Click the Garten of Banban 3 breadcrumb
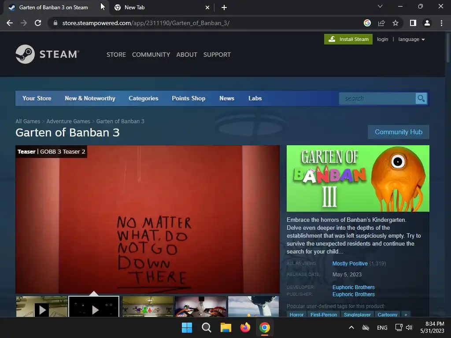The width and height of the screenshot is (451, 338). [x=120, y=121]
